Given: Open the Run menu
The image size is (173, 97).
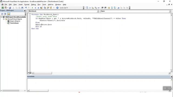Looking at the screenshot, I should (39, 5).
